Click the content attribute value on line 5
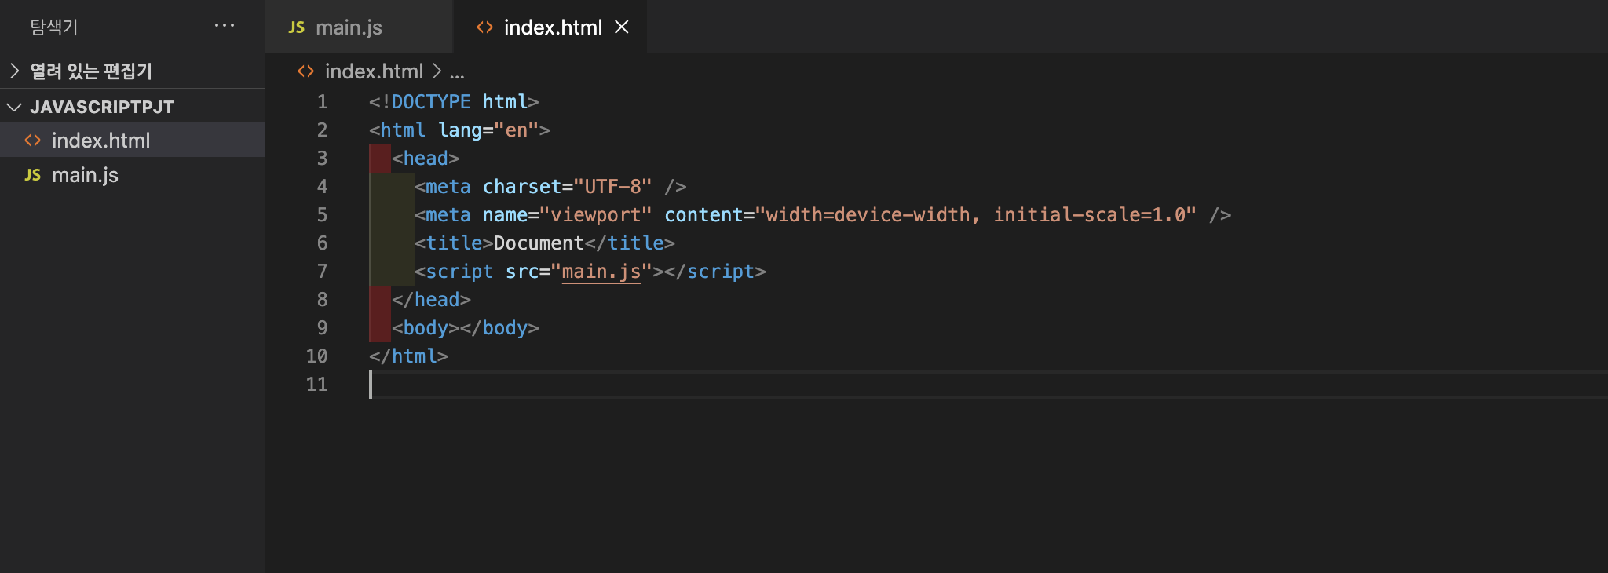This screenshot has width=1608, height=573. [975, 215]
